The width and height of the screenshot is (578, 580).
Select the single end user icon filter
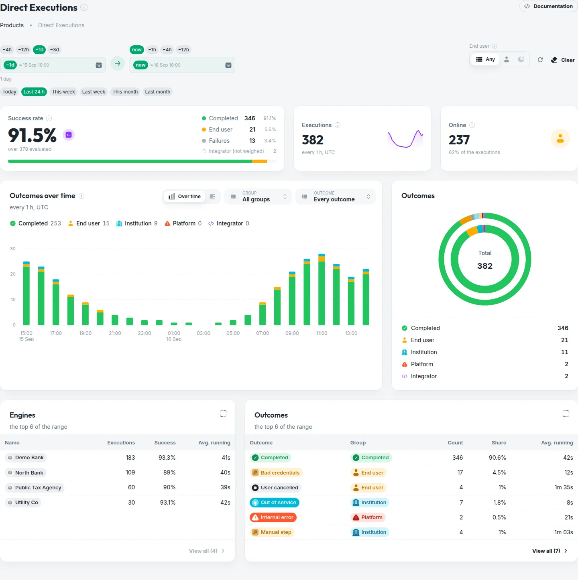(x=507, y=59)
